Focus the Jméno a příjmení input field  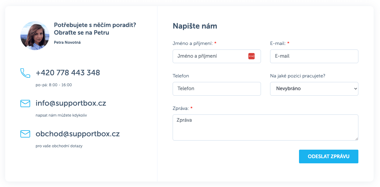click(210, 56)
